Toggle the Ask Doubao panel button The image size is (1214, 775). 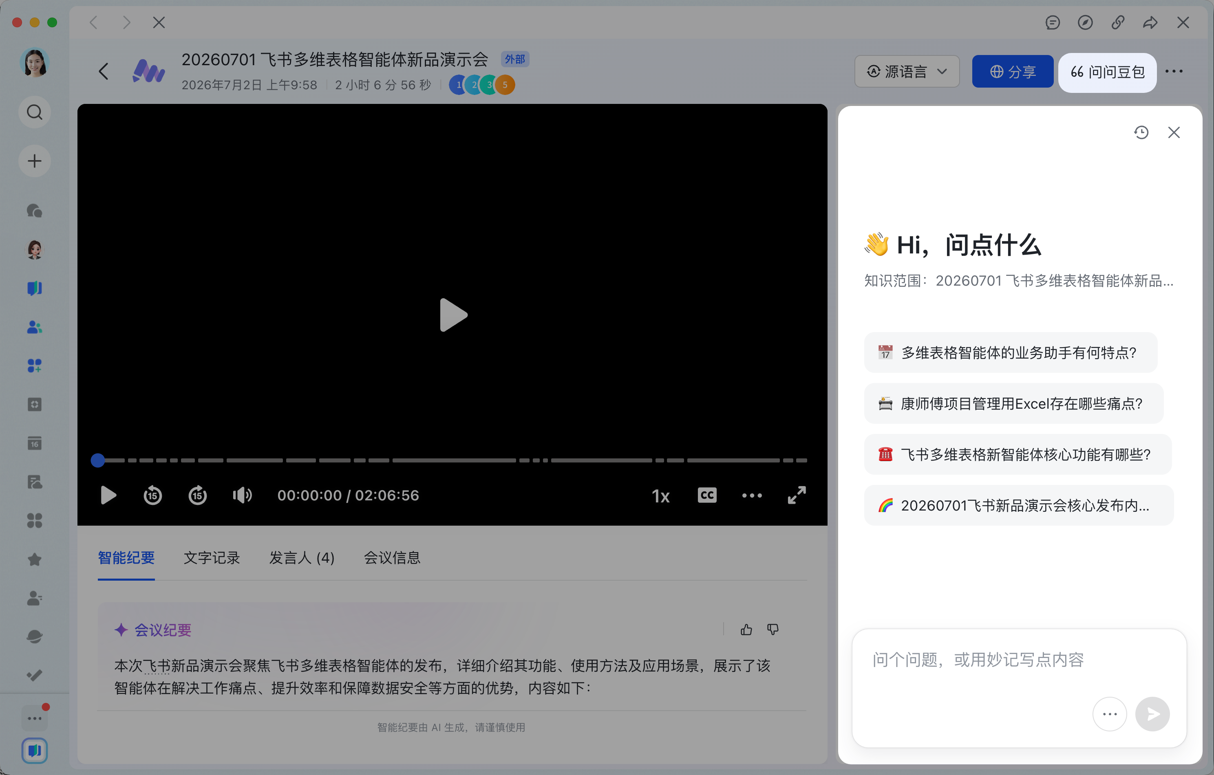tap(1107, 72)
